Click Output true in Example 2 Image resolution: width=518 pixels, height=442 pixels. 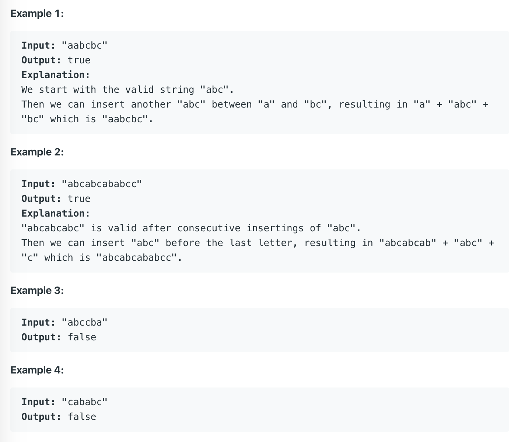[56, 199]
